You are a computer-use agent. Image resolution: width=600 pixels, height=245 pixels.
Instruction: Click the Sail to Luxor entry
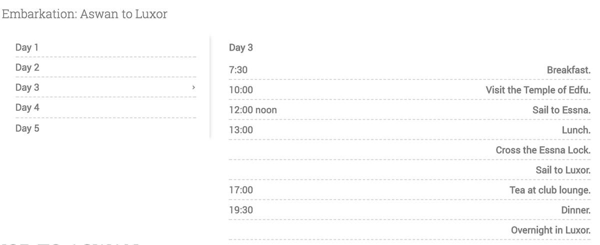(563, 170)
